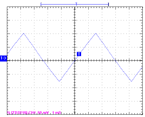This screenshot has height=117, width=145.
Task: Click the "1)" trace number in the label
Action: [9, 113]
